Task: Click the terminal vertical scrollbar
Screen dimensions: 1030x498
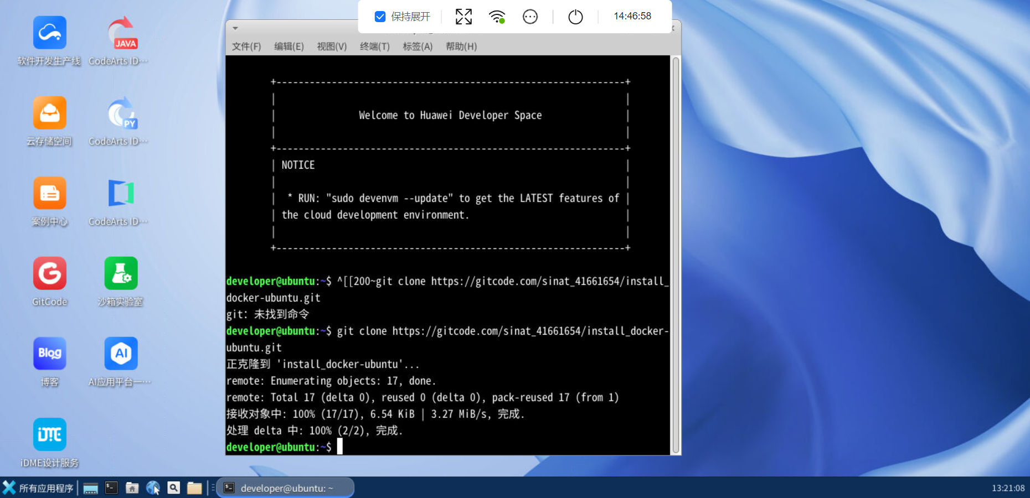Action: [x=676, y=255]
